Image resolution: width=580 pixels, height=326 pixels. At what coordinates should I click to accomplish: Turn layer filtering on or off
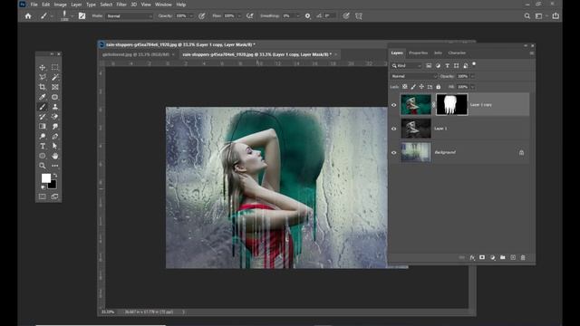[x=474, y=64]
